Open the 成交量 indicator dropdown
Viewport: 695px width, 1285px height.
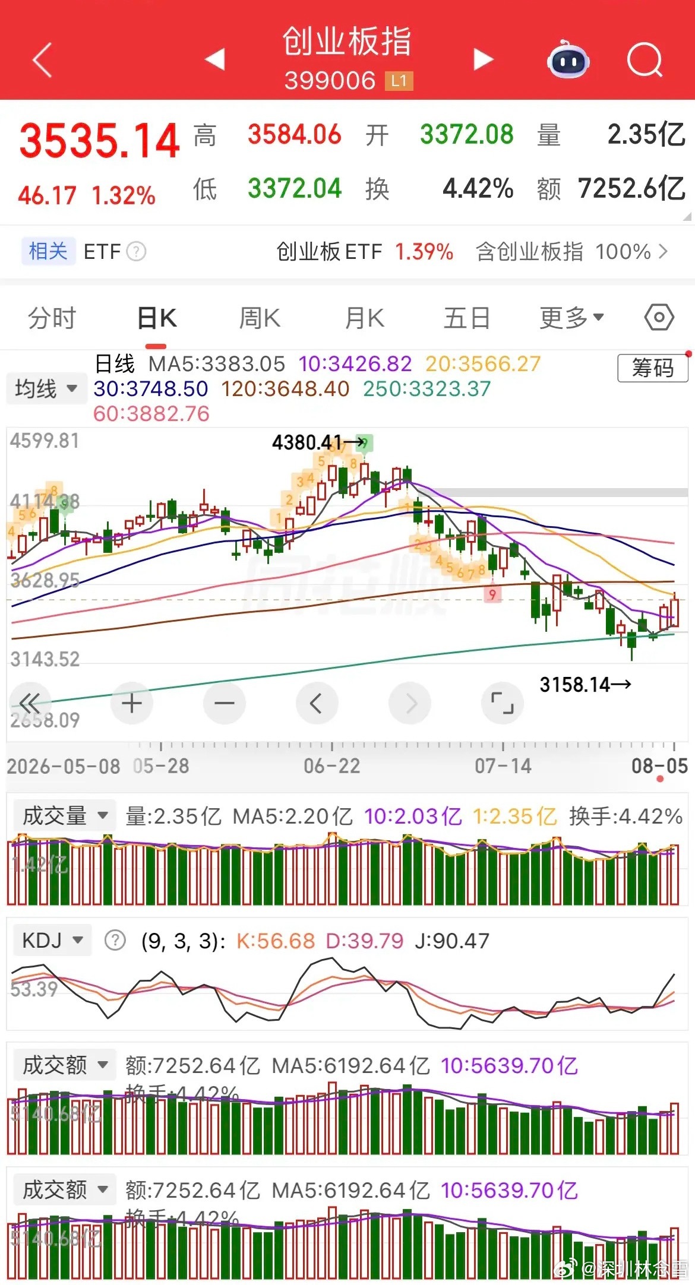(65, 816)
